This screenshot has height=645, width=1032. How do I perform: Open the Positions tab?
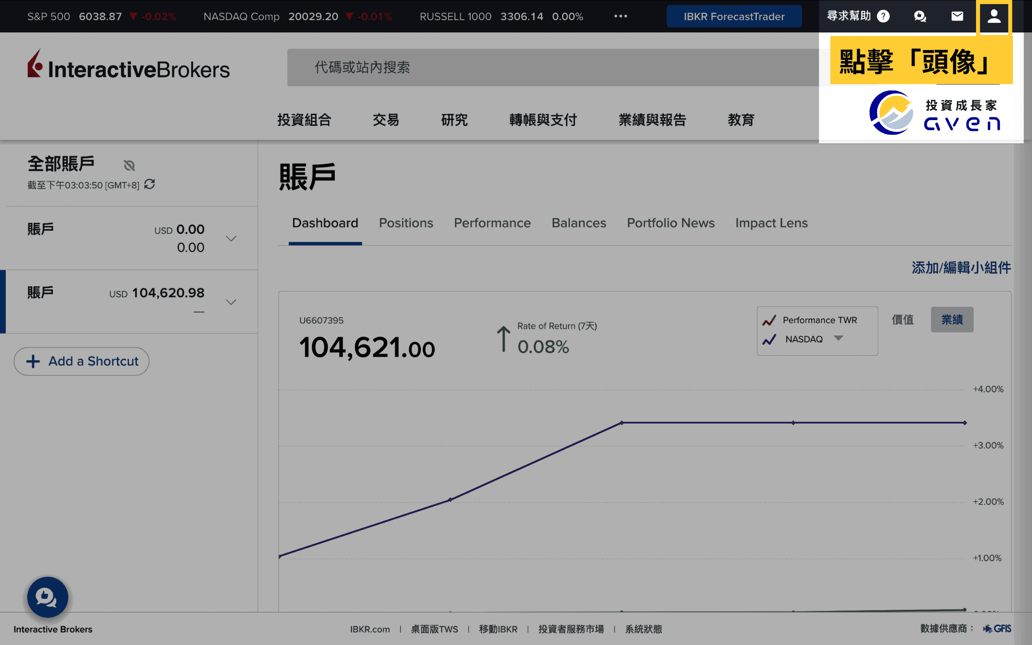click(x=406, y=223)
